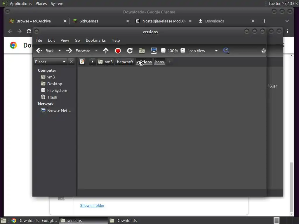299x224 pixels.
Task: Close the Downloads Chrome tab
Action: pos(253,21)
